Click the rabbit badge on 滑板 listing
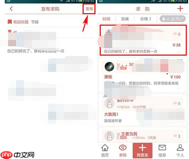Image resolution: width=189 pixels, height=159 pixels. 121,66
